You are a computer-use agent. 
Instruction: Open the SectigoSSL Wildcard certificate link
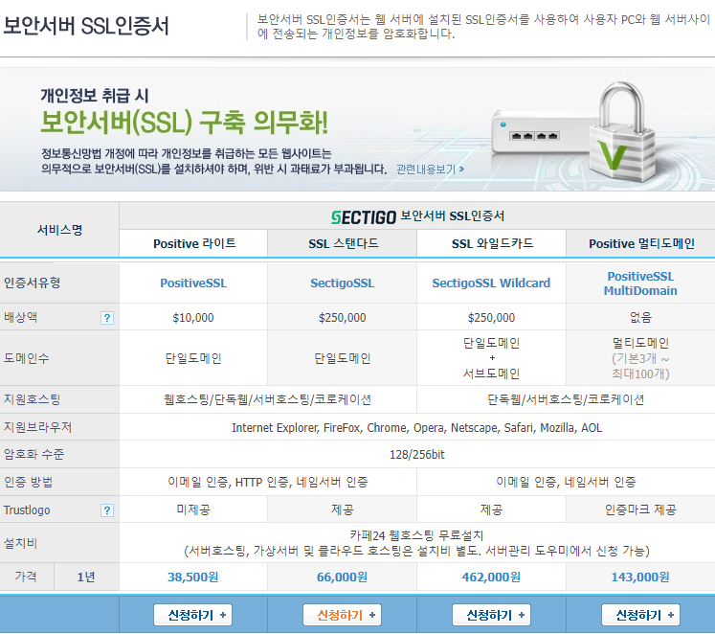pos(491,283)
